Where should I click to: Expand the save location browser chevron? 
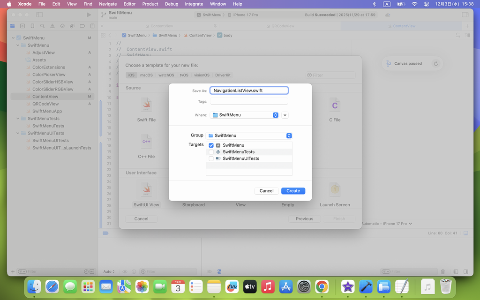(285, 115)
